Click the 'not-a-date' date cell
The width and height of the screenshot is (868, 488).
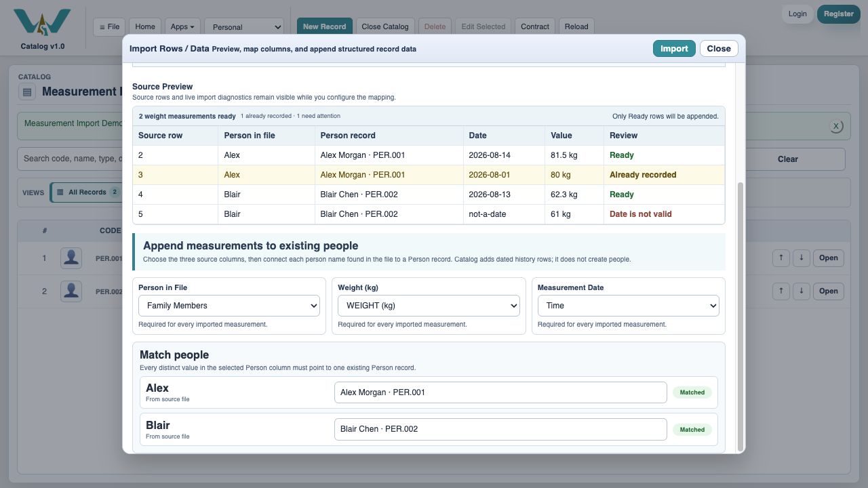504,214
